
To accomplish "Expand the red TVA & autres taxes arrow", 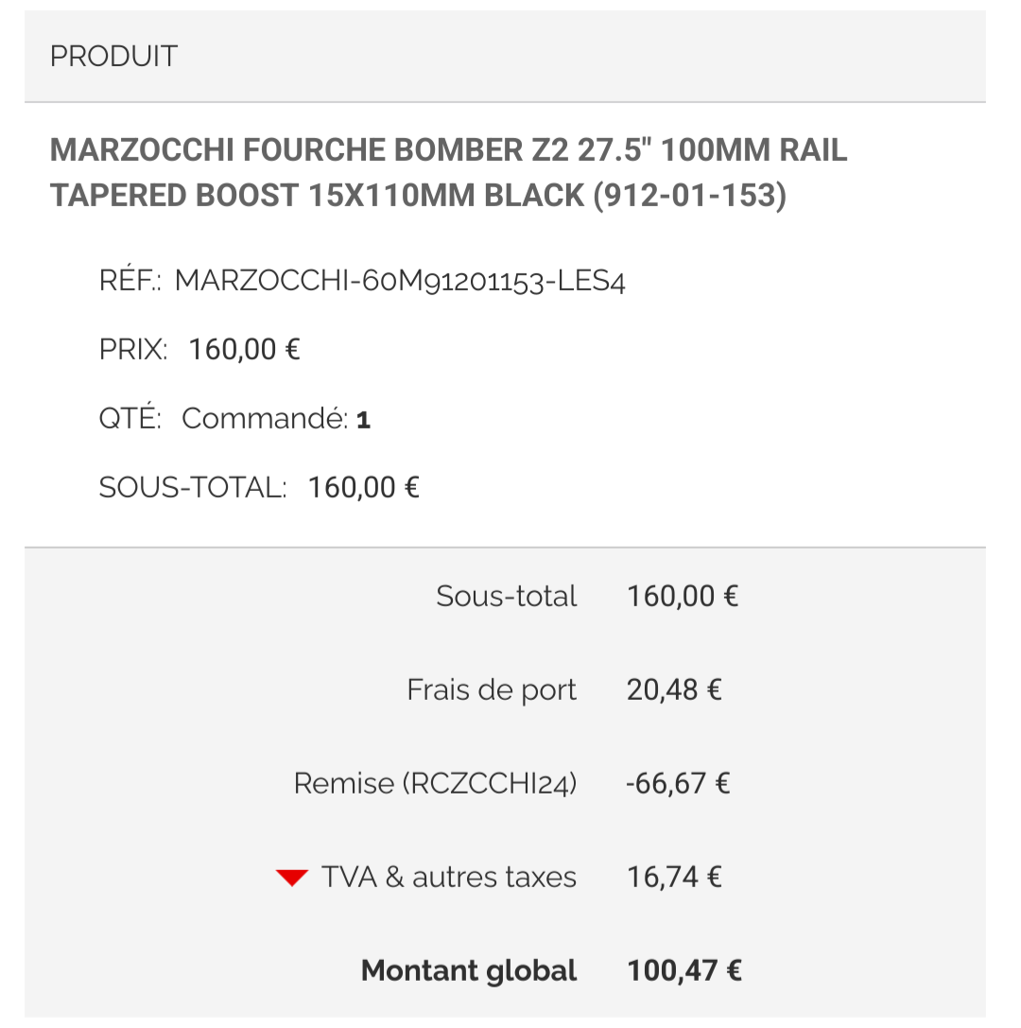I will point(292,878).
